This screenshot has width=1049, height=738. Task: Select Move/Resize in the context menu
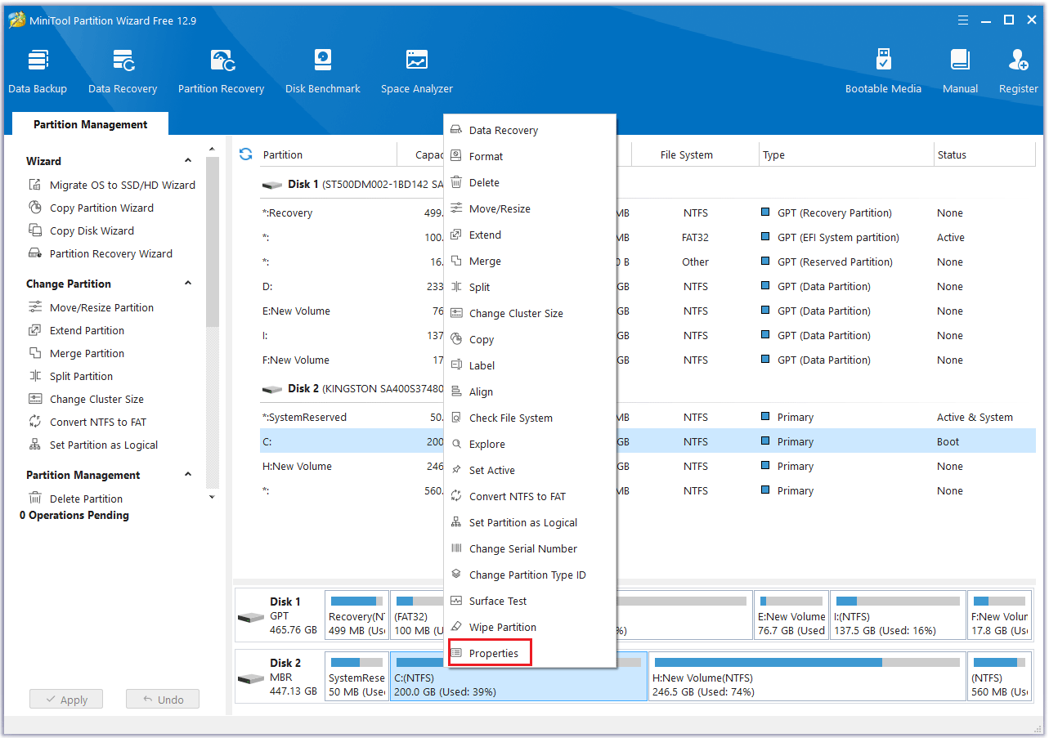click(529, 208)
